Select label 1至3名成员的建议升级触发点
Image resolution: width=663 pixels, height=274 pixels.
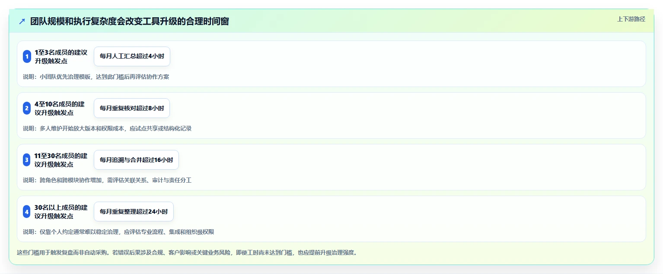click(61, 56)
